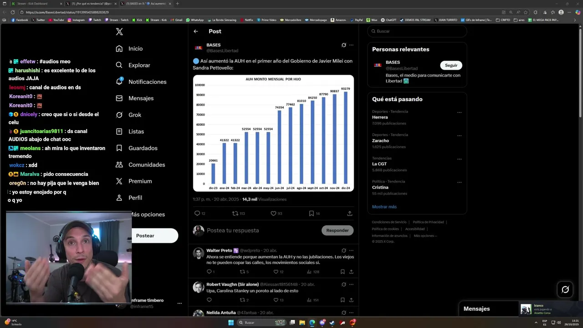Click the Postear button
Screen dimensions: 583x328
[x=155, y=236]
